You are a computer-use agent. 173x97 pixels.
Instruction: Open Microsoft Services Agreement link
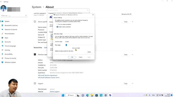pos(48,75)
